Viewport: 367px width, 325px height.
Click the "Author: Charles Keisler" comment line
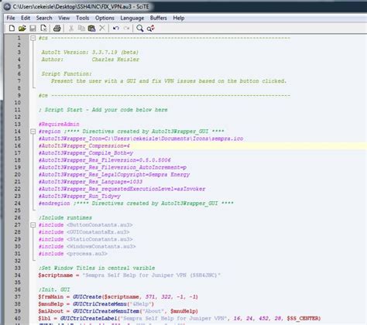click(x=91, y=60)
